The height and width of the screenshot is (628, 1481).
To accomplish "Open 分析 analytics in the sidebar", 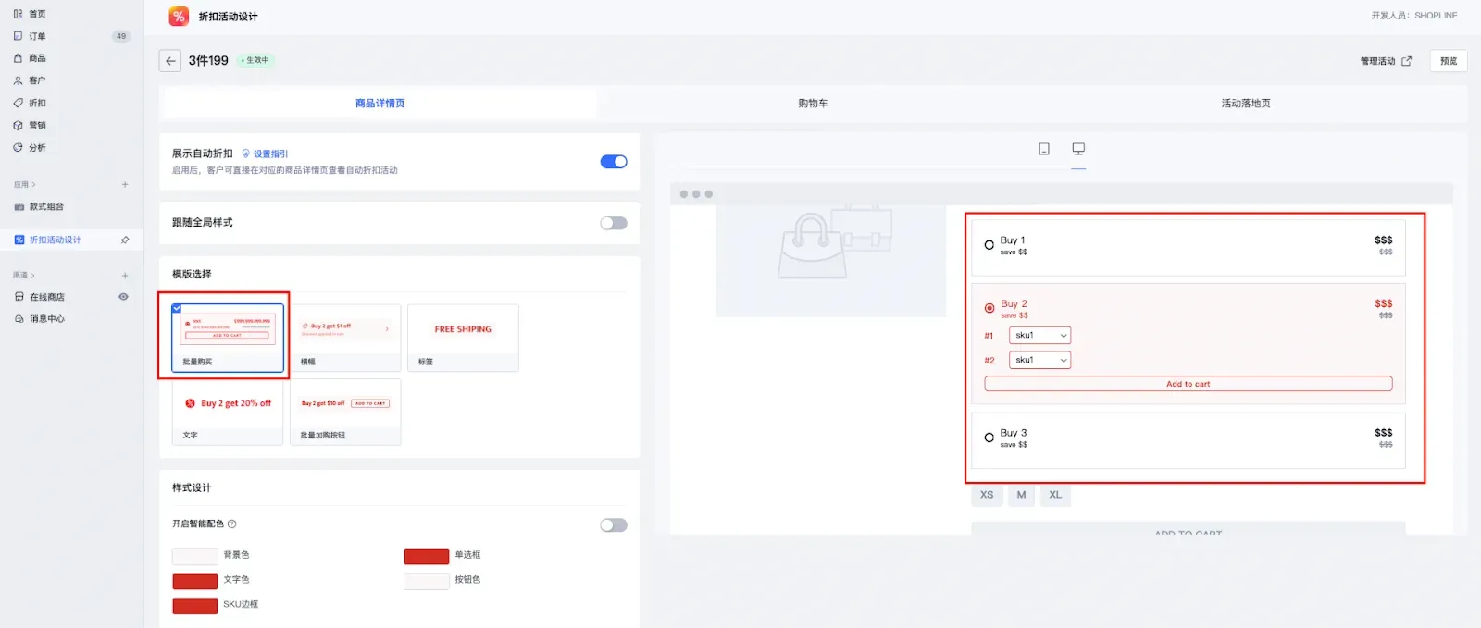I will click(37, 148).
